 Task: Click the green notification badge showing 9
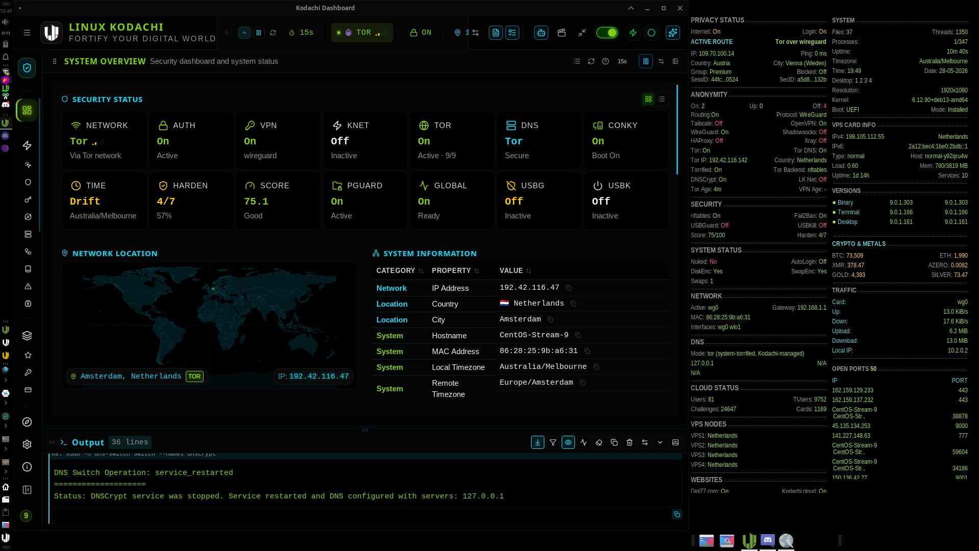click(x=26, y=516)
